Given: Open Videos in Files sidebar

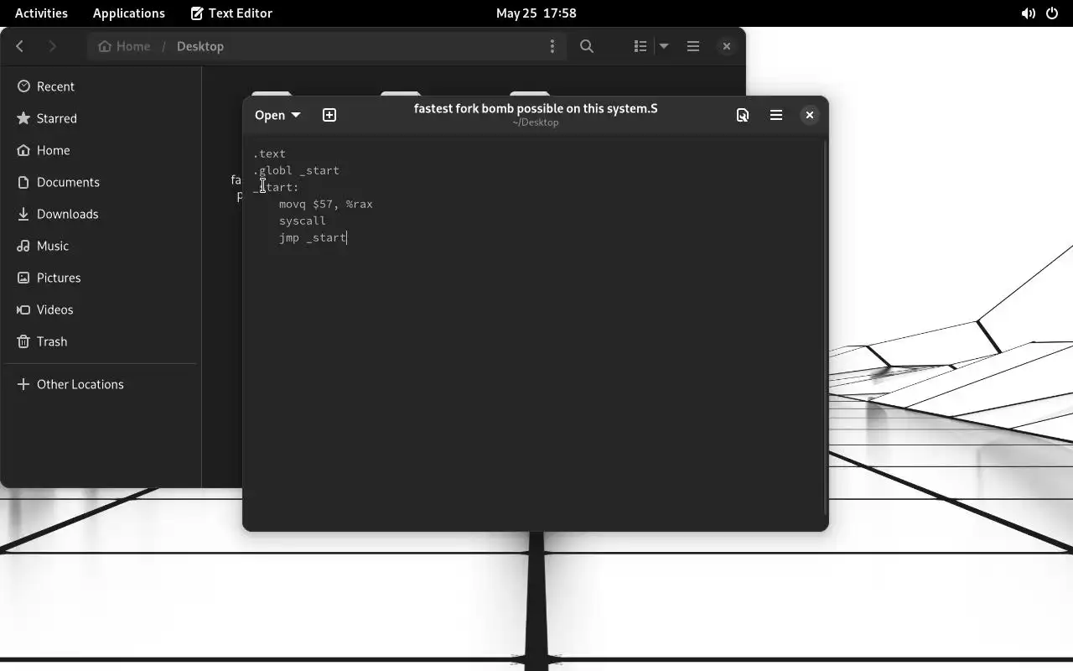Looking at the screenshot, I should point(101,309).
